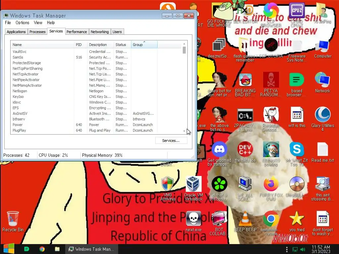This screenshot has width=339, height=254.
Task: Open the VLC cone BEEP BEEP icon
Action: tap(245, 222)
